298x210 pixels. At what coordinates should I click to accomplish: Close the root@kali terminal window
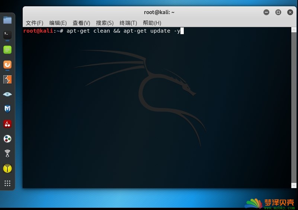click(x=290, y=12)
